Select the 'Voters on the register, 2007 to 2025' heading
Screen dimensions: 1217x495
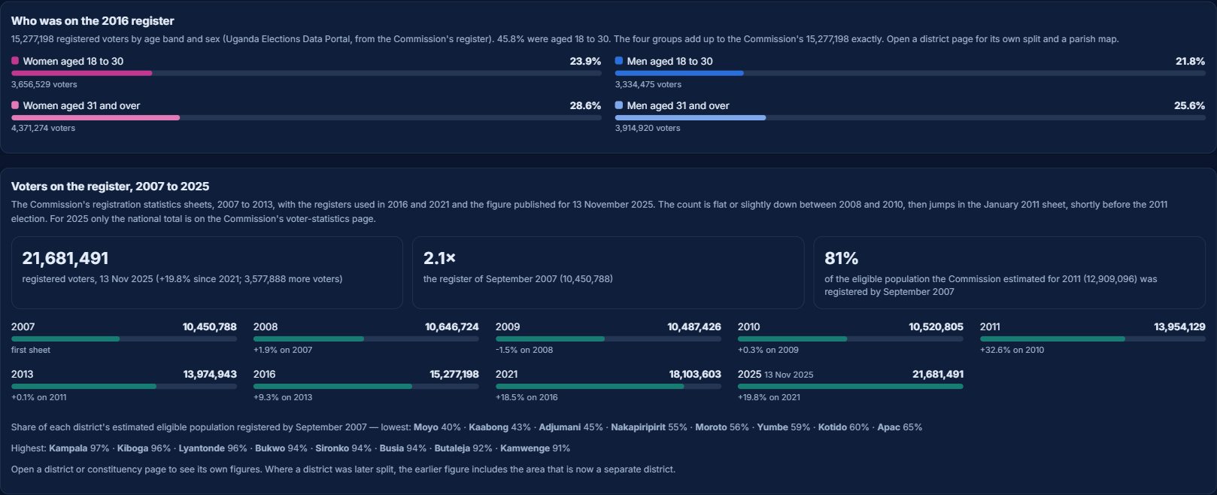(111, 187)
